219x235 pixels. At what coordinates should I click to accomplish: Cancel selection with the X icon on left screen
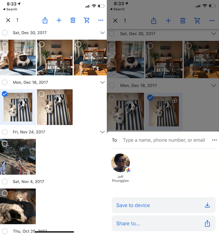point(8,20)
